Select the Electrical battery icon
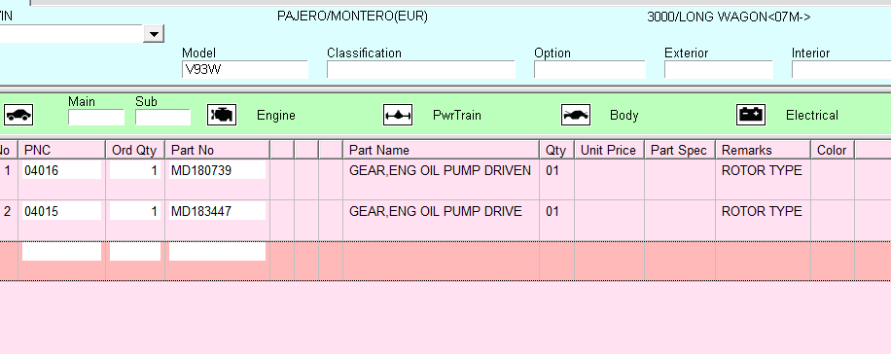The image size is (891, 354). [x=751, y=115]
